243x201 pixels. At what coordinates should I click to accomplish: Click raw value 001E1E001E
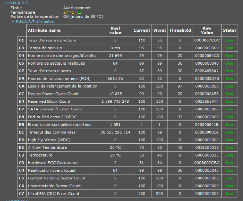click(207, 148)
